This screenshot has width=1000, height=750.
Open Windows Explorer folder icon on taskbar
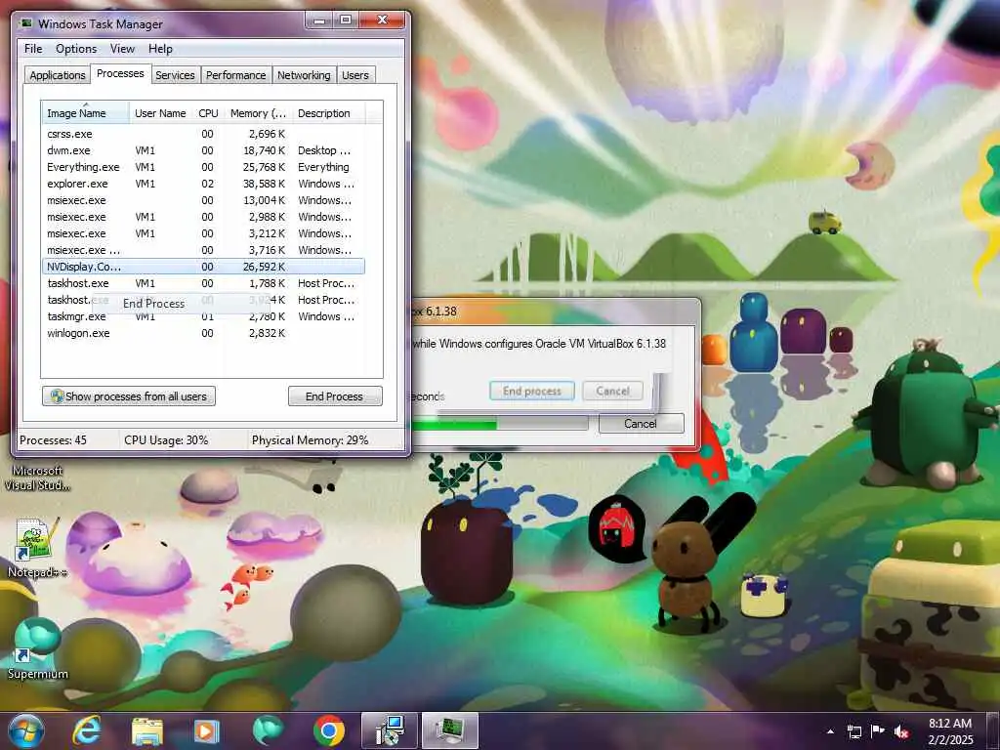click(146, 730)
